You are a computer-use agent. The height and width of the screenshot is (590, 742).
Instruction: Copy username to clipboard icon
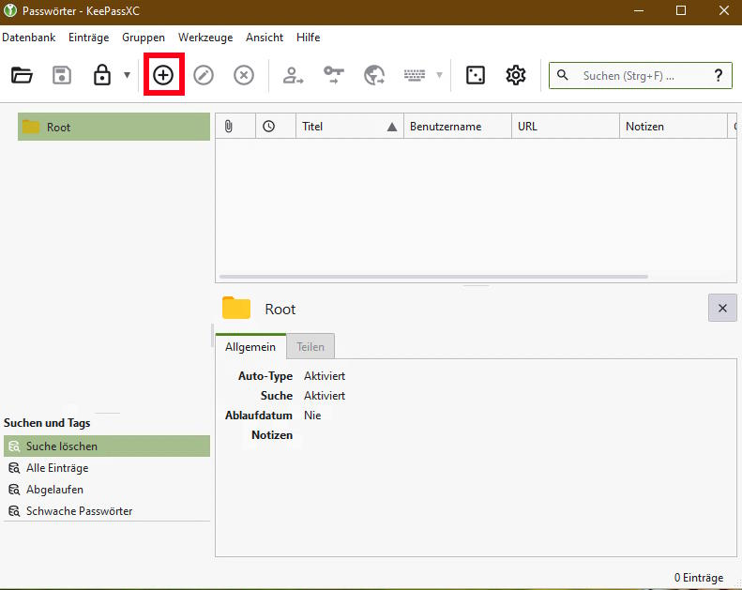coord(294,76)
